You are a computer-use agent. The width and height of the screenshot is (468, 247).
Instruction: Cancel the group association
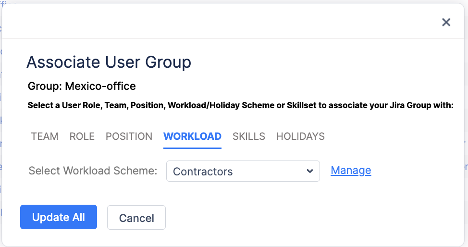[x=136, y=218]
